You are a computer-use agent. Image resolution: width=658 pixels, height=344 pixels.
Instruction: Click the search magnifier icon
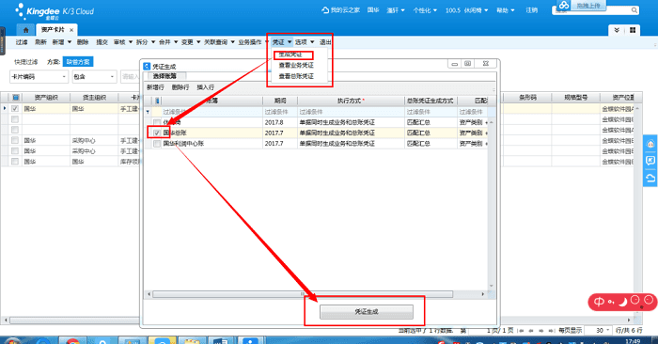(634, 10)
